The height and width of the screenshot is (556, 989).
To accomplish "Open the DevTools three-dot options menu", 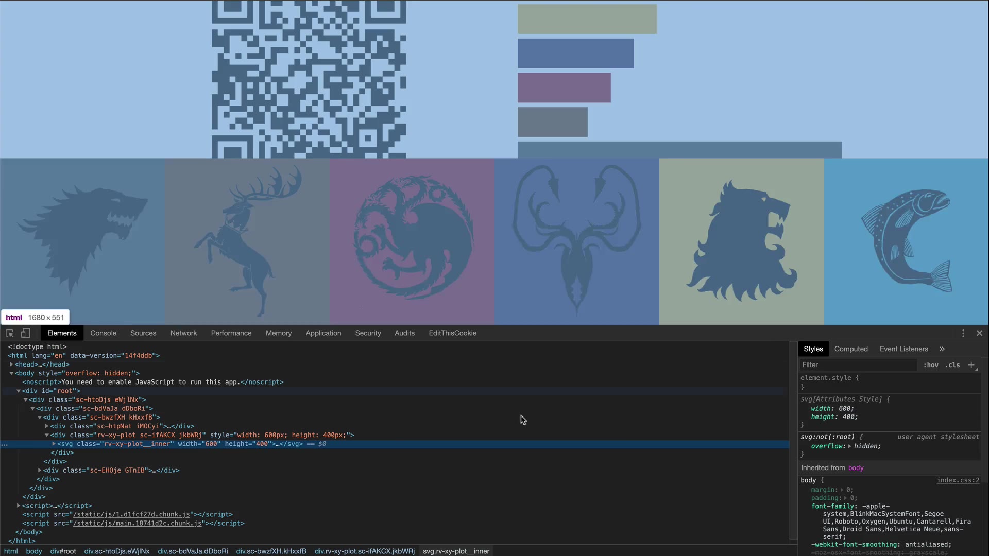I will coord(963,333).
